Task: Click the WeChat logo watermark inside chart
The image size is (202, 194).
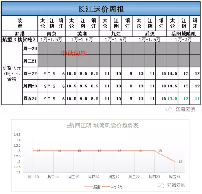Action: coord(161,185)
